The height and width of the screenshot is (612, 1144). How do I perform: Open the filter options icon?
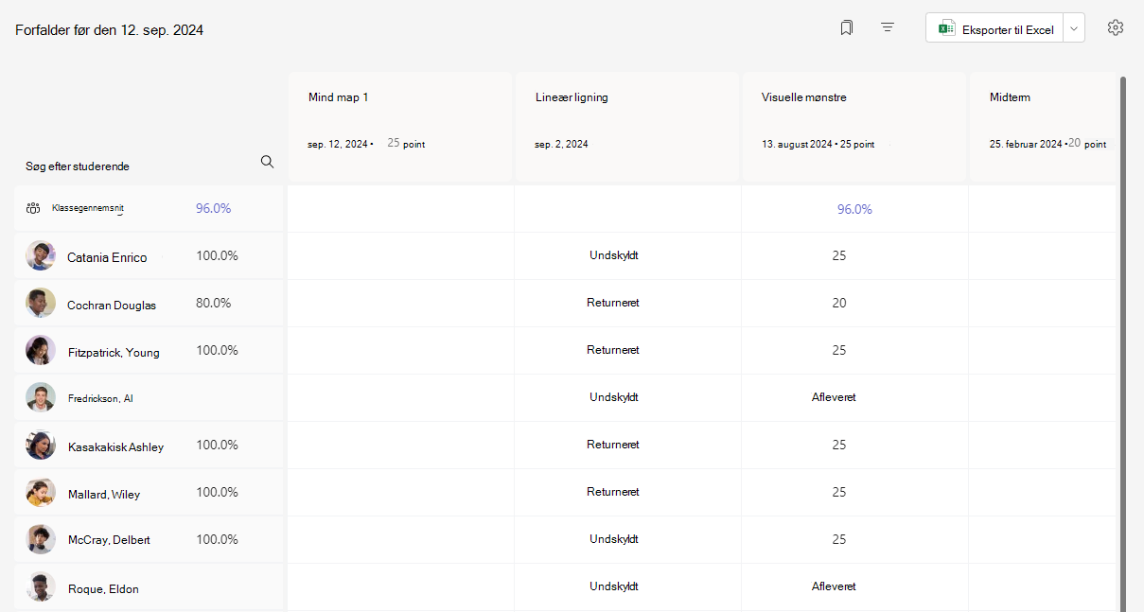click(888, 28)
